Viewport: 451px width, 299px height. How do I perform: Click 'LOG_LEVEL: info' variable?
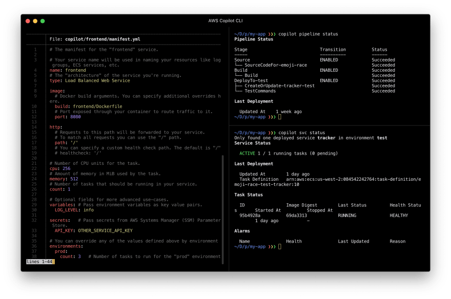coord(74,210)
